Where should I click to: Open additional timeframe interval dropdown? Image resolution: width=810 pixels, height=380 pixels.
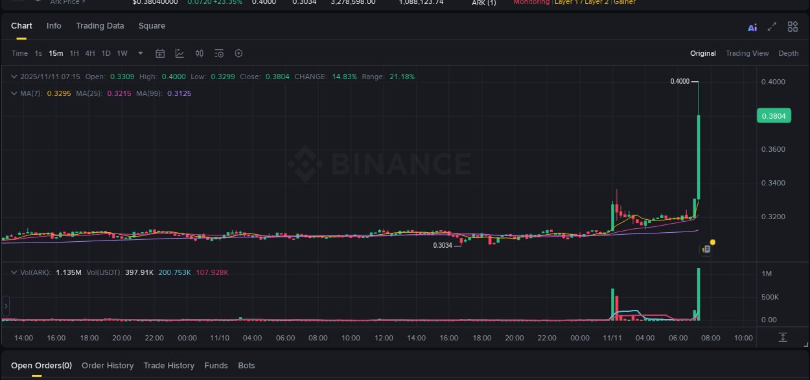[x=140, y=53]
